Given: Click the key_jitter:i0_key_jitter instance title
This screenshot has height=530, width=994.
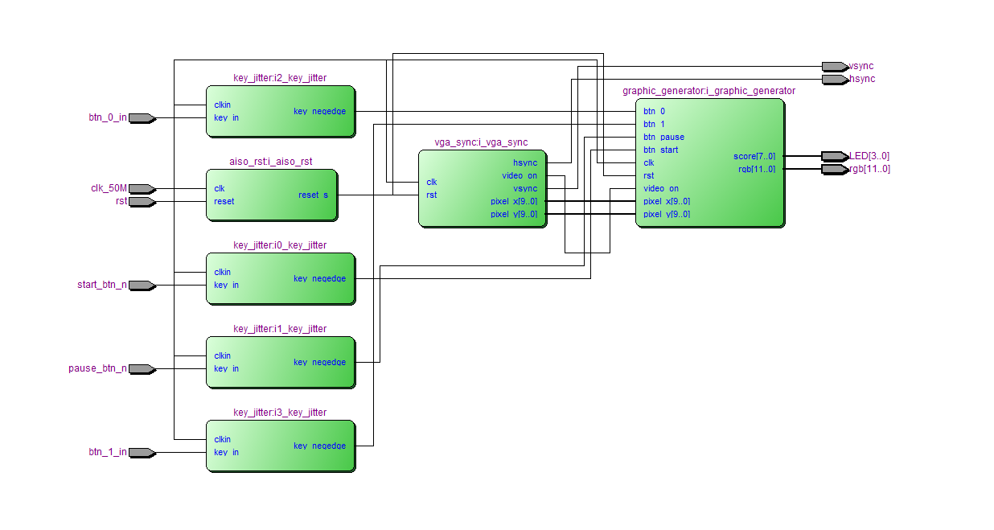Looking at the screenshot, I should (280, 245).
